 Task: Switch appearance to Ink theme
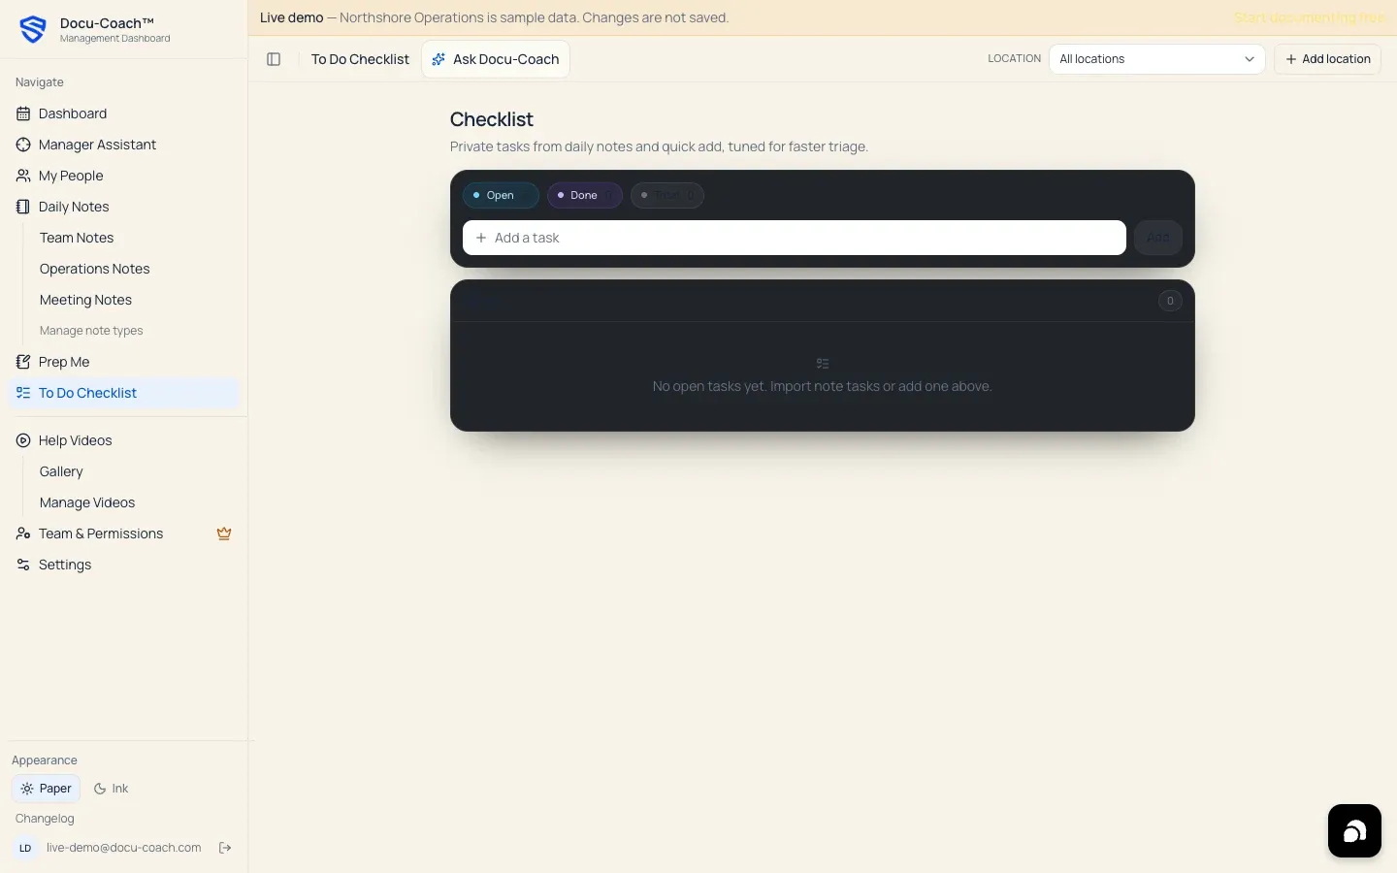[111, 789]
